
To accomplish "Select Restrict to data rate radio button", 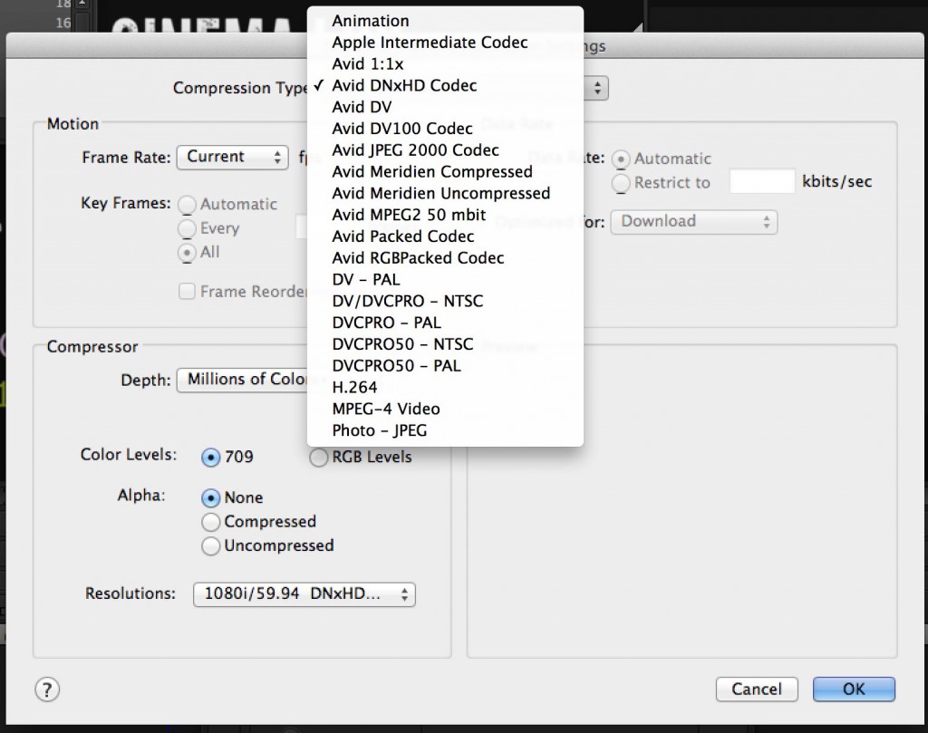I will point(621,183).
